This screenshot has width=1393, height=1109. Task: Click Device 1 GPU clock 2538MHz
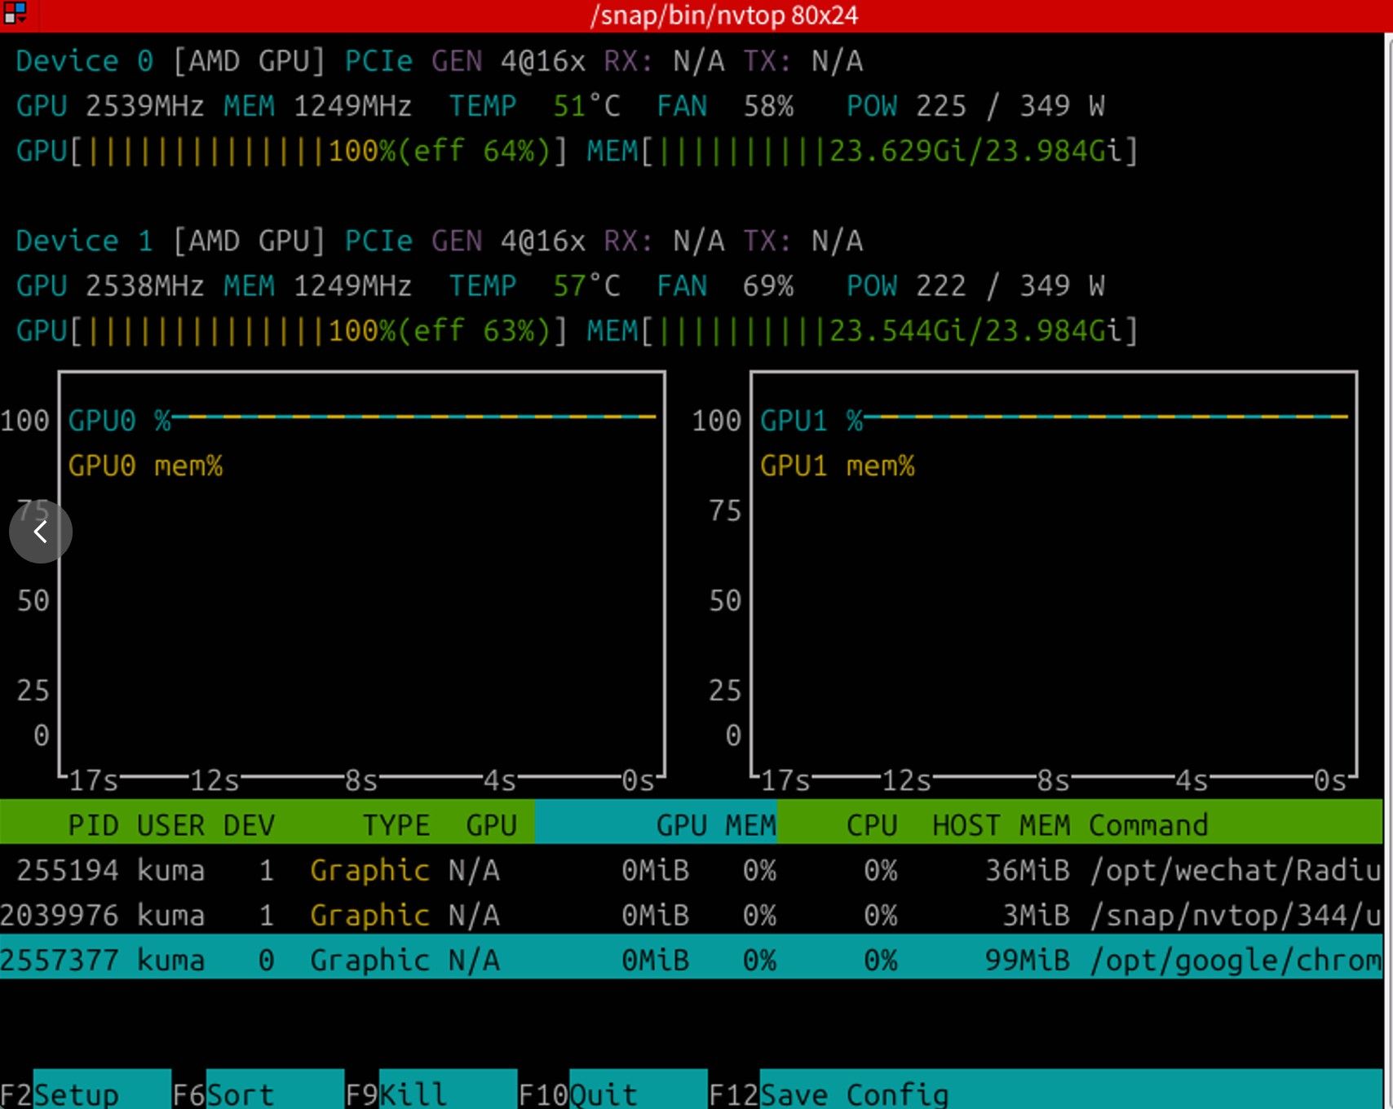coord(144,285)
